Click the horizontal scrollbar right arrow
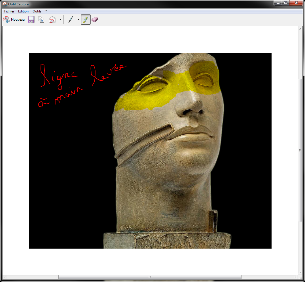This screenshot has height=282, width=305. [x=295, y=277]
